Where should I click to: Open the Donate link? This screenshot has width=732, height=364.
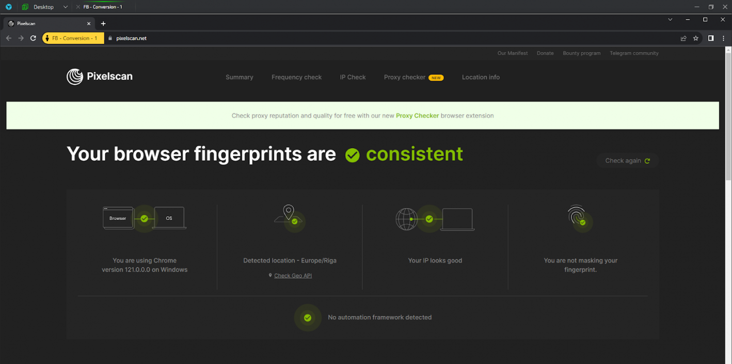tap(545, 53)
